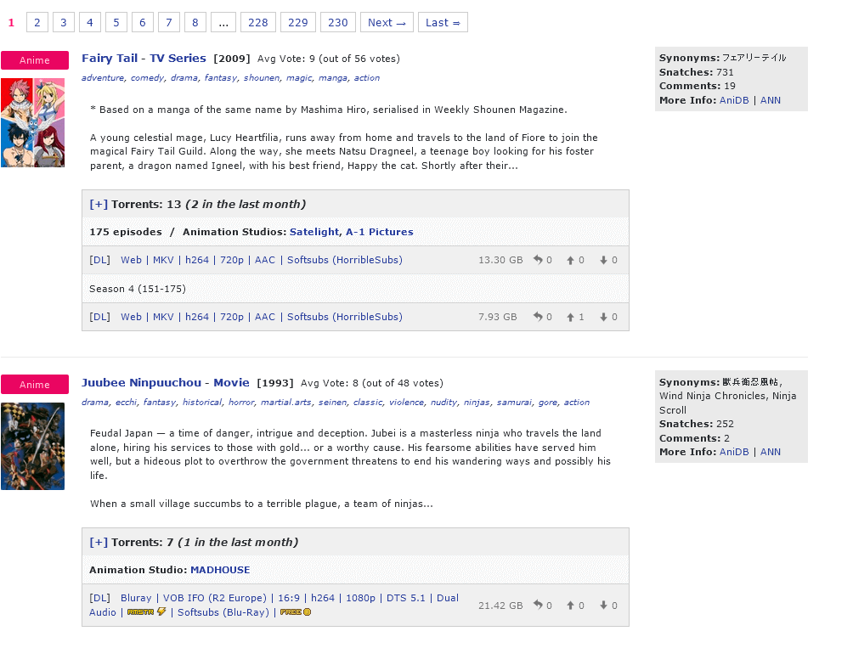
Task: Open AniDB link for Fairy Tail
Action: [x=734, y=100]
